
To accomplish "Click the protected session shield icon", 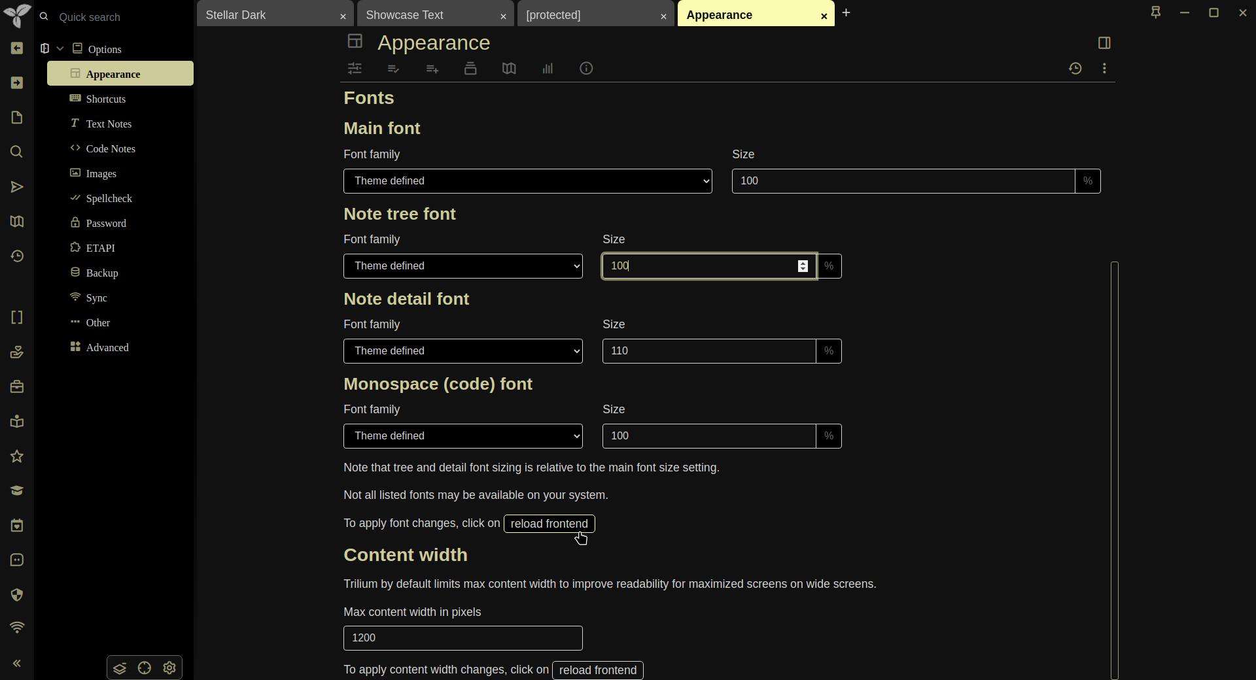I will (17, 595).
